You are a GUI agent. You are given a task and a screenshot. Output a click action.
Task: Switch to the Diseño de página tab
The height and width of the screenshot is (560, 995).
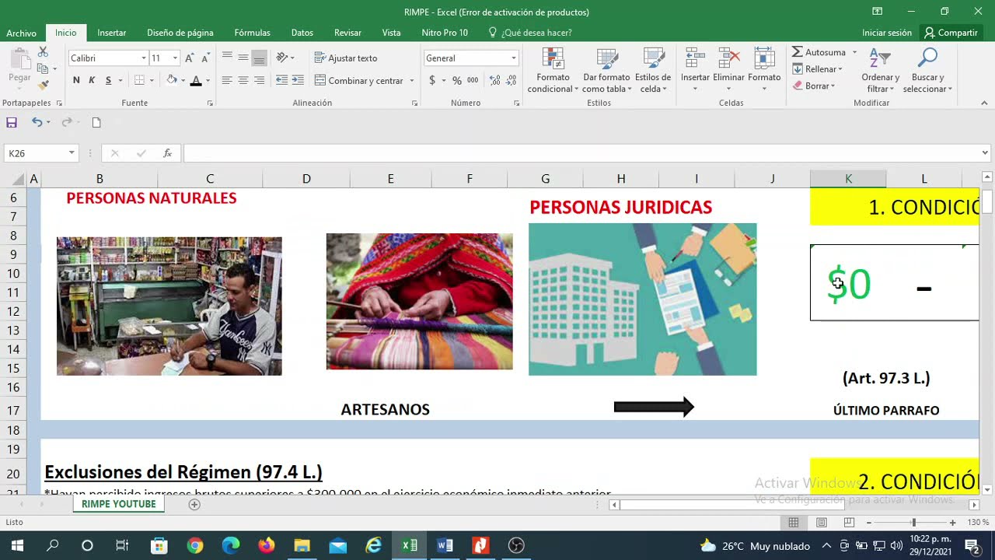click(180, 33)
